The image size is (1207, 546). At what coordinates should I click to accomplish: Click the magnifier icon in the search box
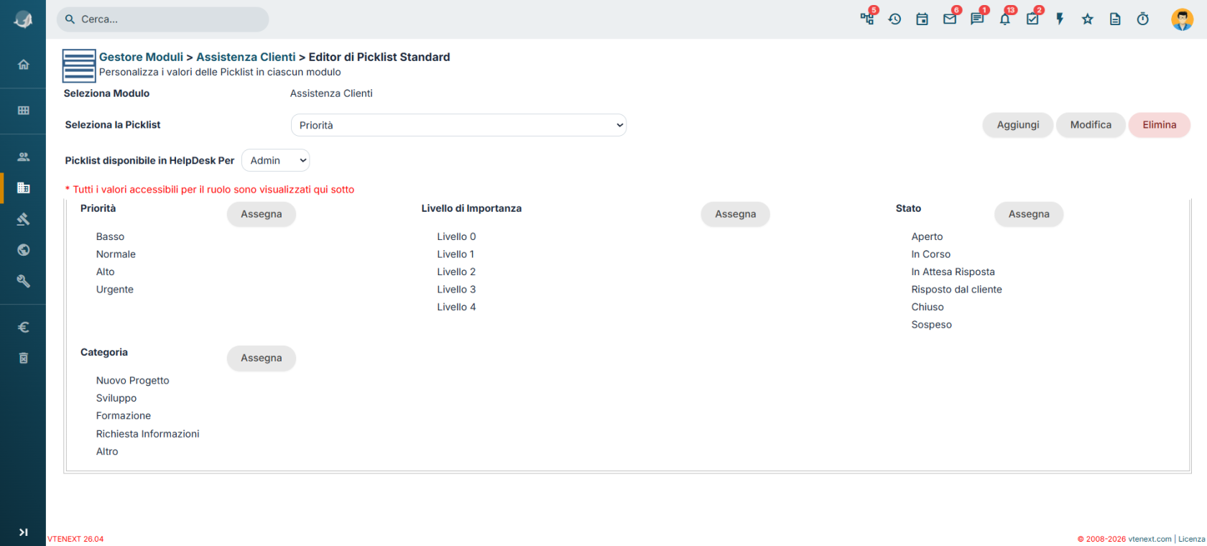click(70, 19)
